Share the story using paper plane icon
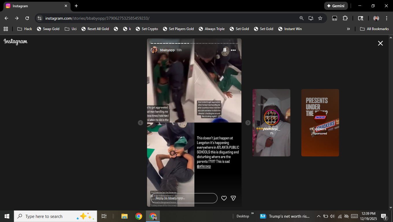This screenshot has width=393, height=222. pyautogui.click(x=233, y=198)
